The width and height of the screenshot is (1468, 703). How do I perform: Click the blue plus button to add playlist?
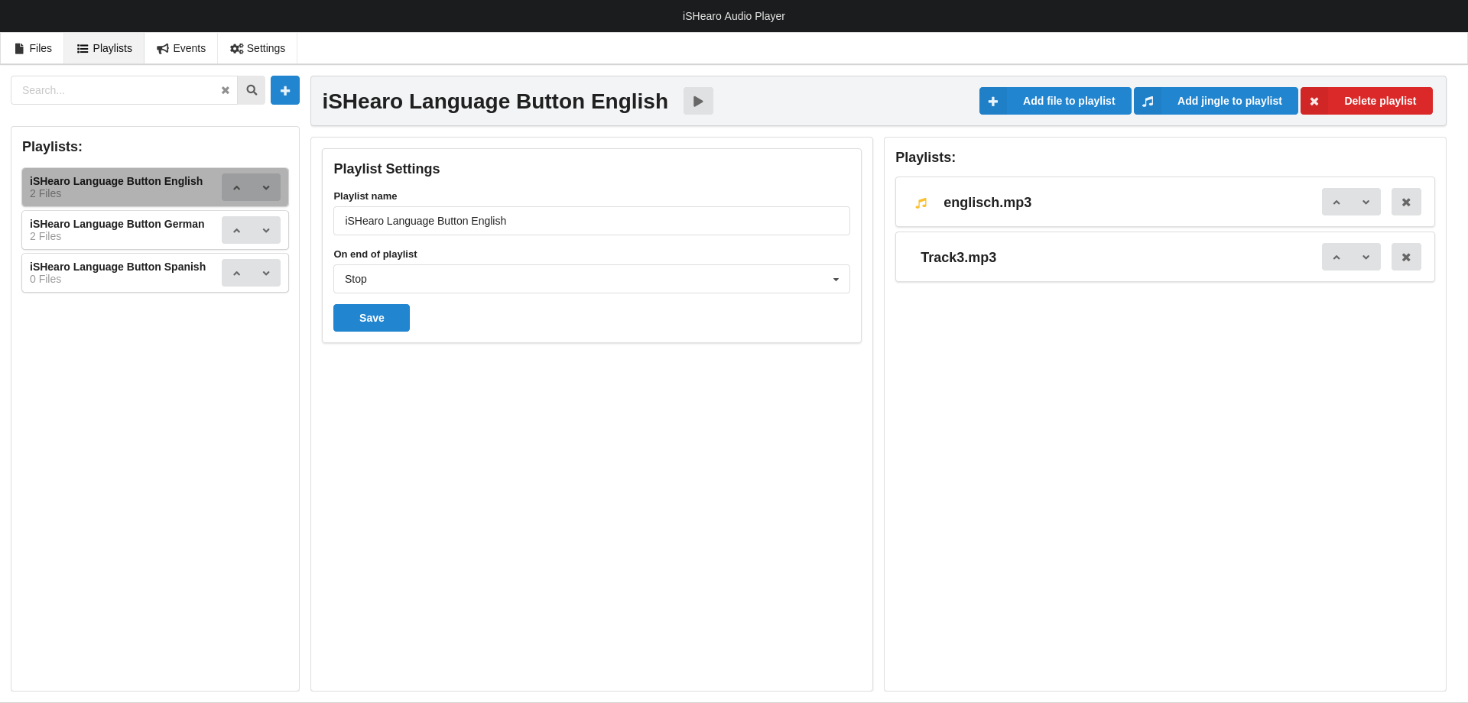[x=284, y=90]
